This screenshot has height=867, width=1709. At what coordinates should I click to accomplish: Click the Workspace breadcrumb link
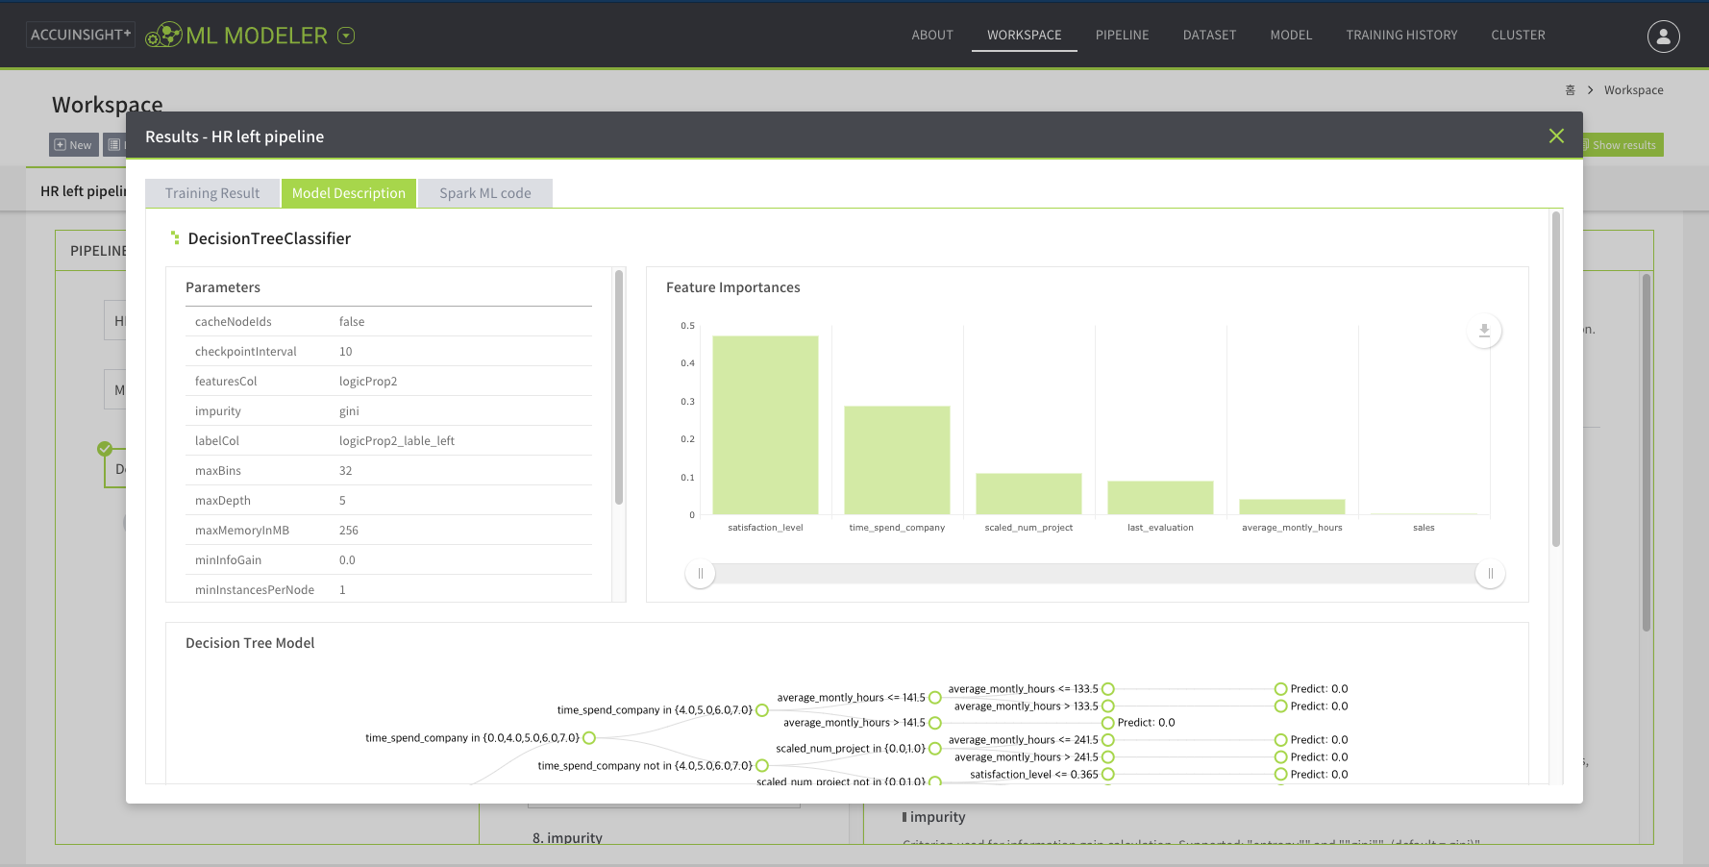[1633, 90]
